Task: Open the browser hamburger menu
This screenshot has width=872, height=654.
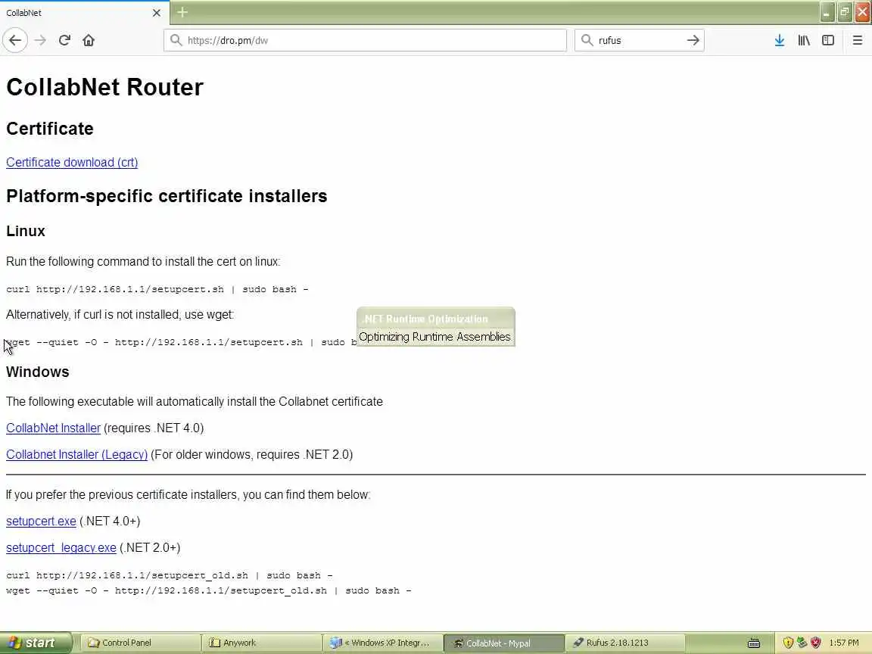Action: click(858, 40)
